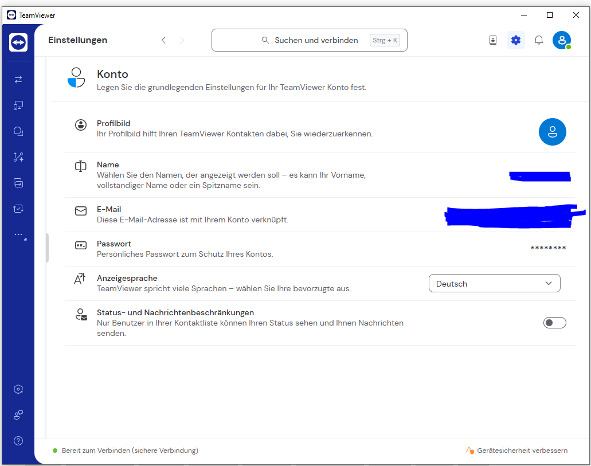
Task: Open the sessions stack icon in sidebar
Action: [18, 183]
